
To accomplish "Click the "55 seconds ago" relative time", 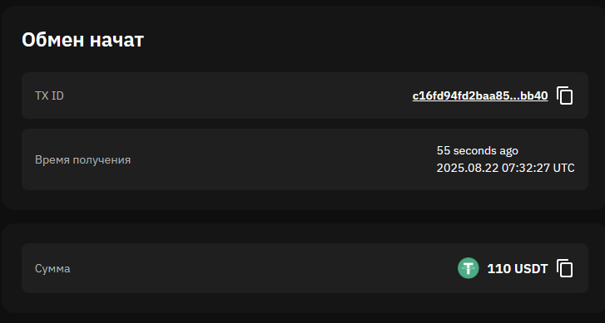I will click(478, 150).
